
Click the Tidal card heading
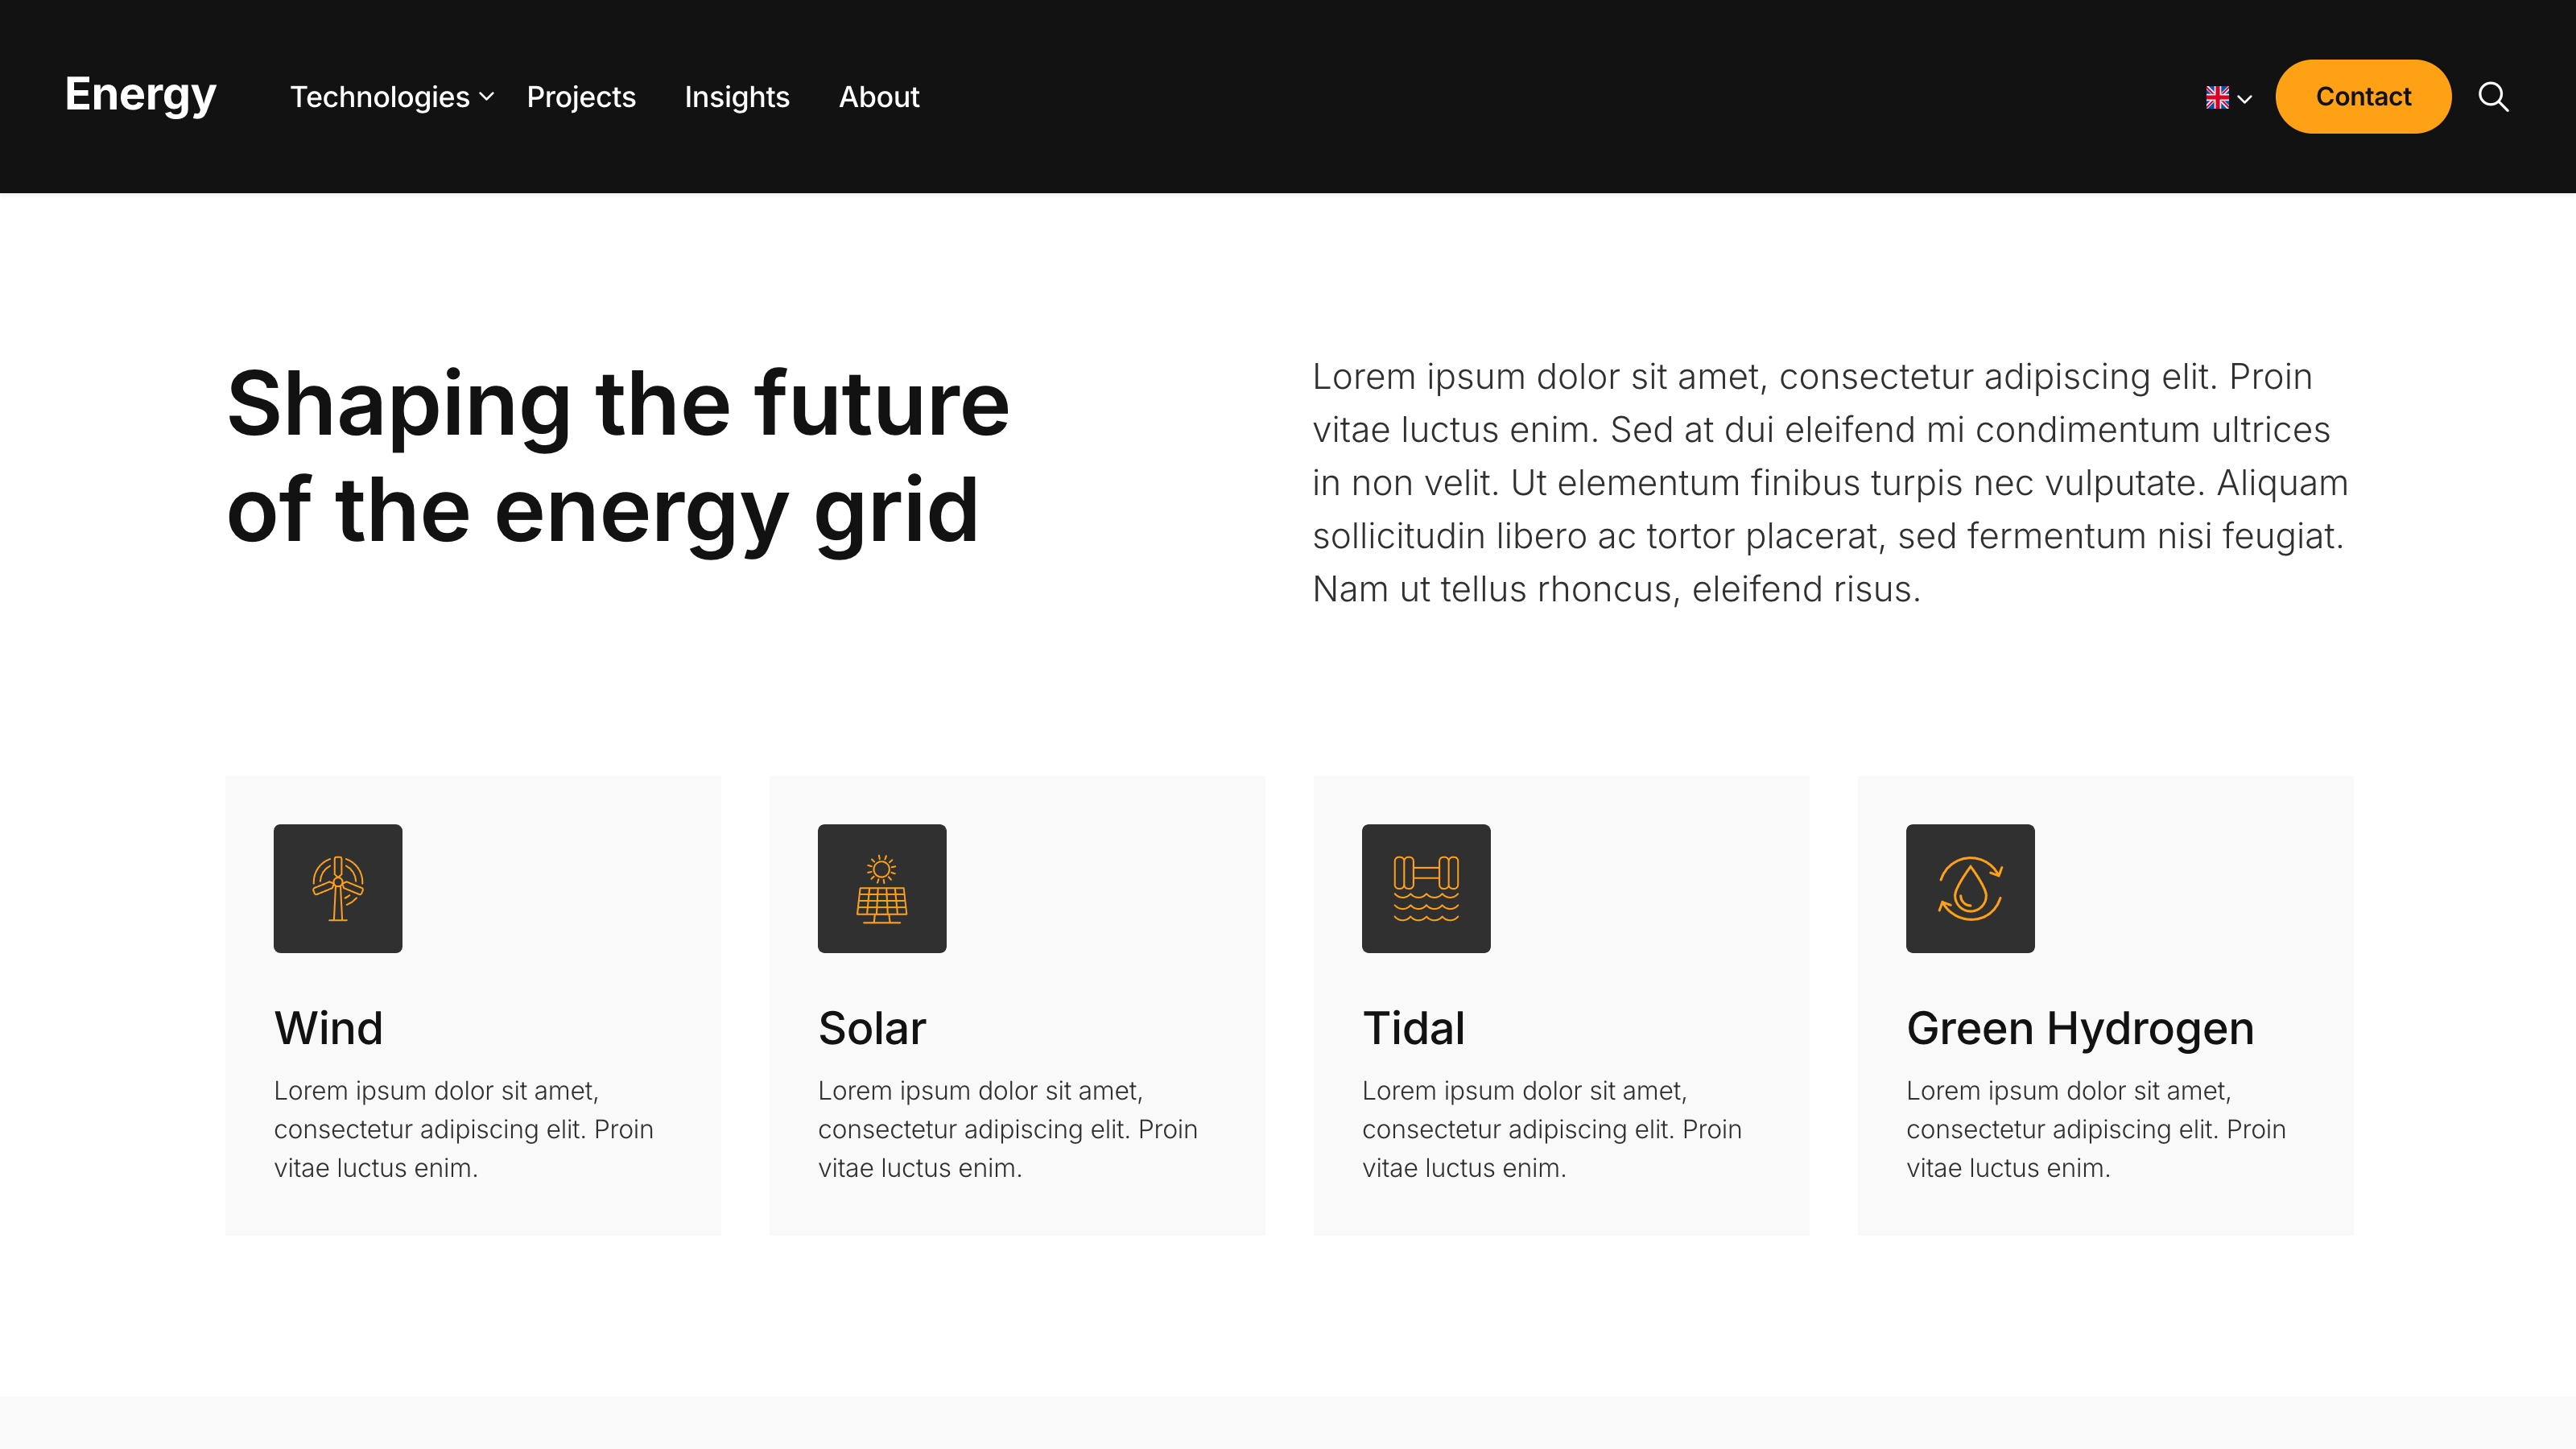click(x=1413, y=1028)
